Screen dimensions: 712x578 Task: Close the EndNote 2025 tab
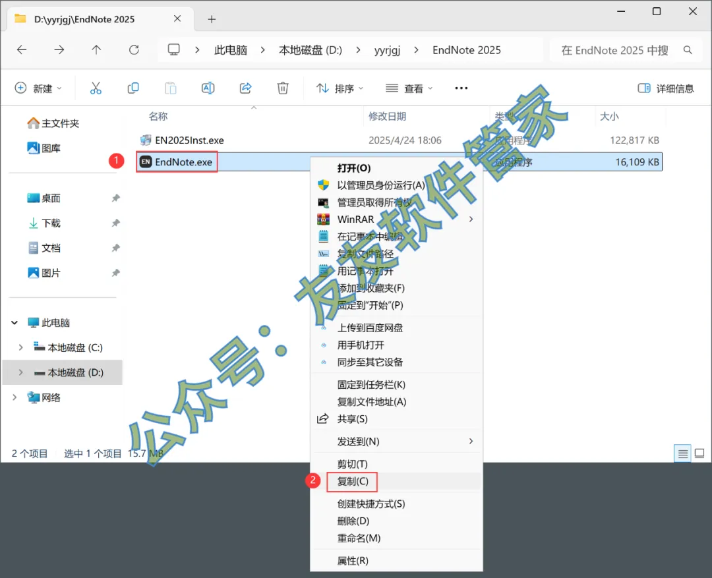[177, 18]
